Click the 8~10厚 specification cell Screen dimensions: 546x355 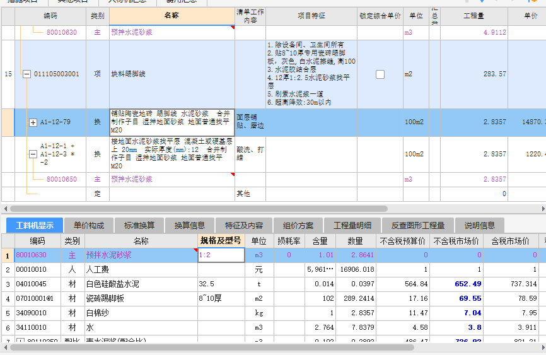(x=221, y=298)
